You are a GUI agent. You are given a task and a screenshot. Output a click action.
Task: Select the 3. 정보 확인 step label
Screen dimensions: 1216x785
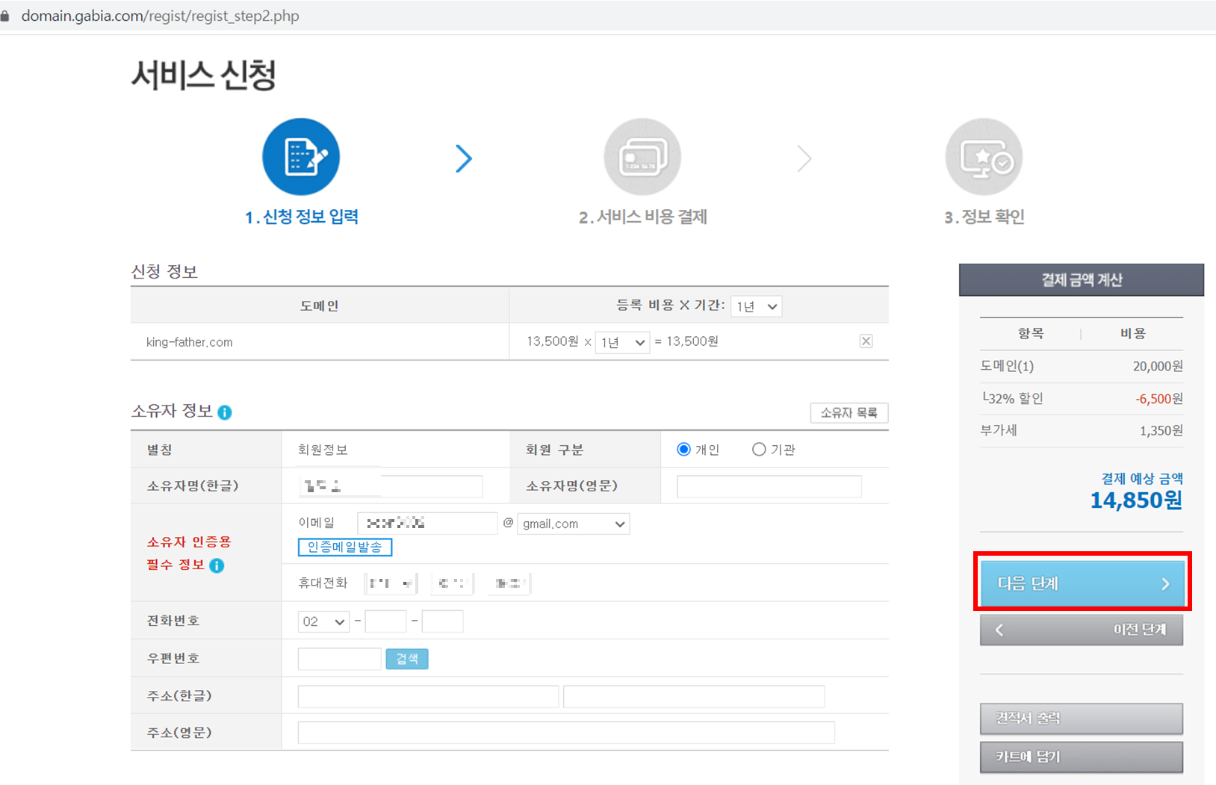coord(984,217)
